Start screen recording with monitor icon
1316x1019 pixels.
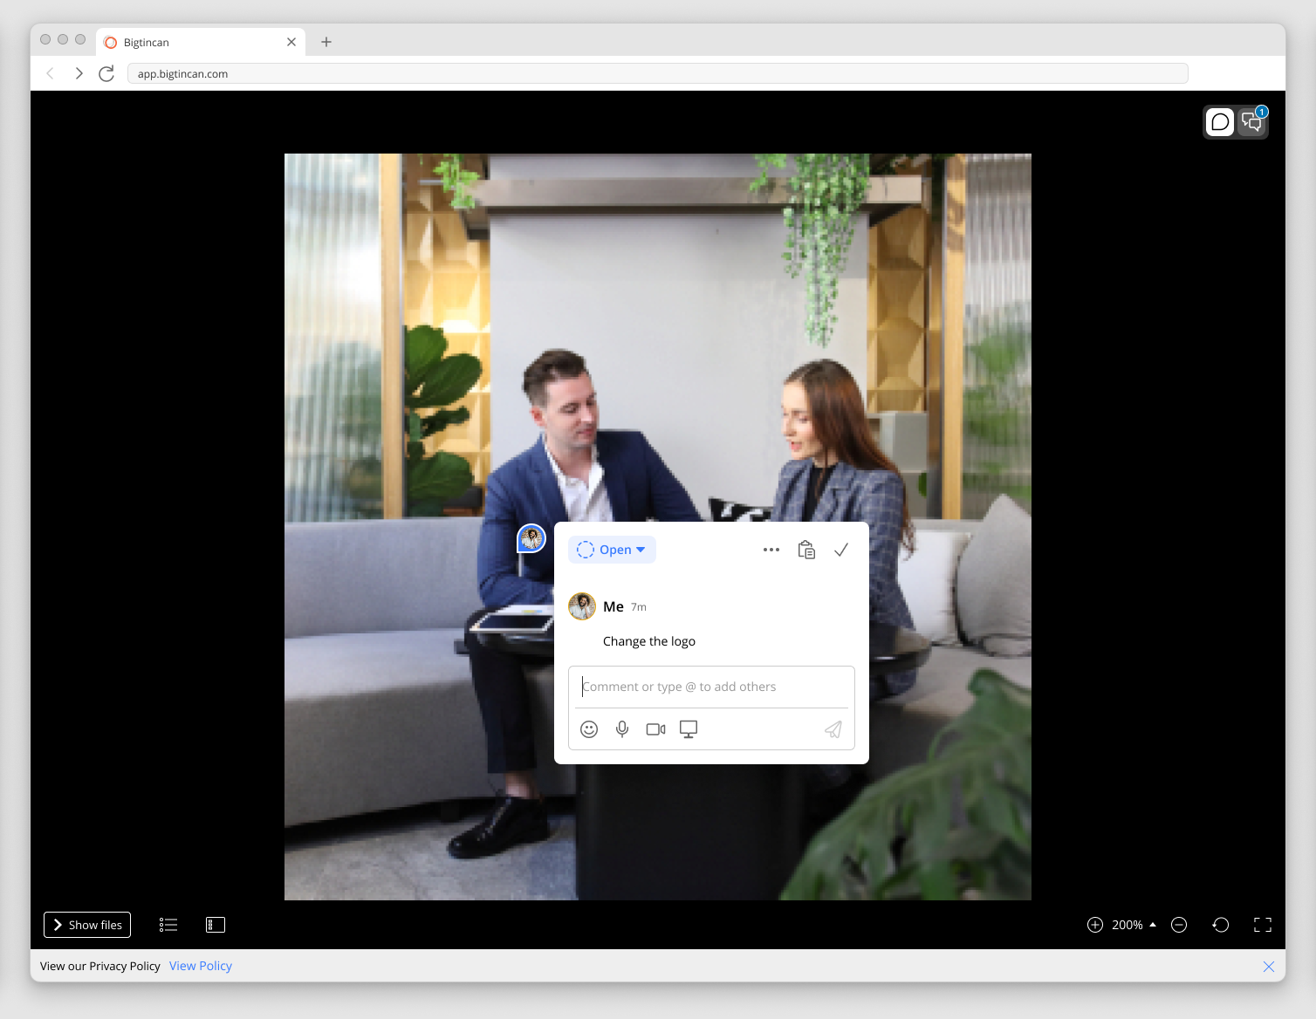689,729
